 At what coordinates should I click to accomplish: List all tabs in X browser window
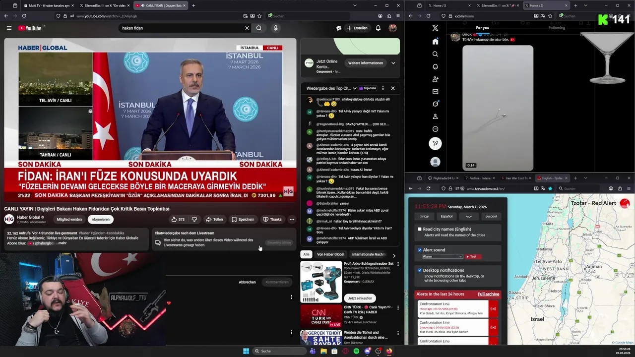[x=585, y=5]
